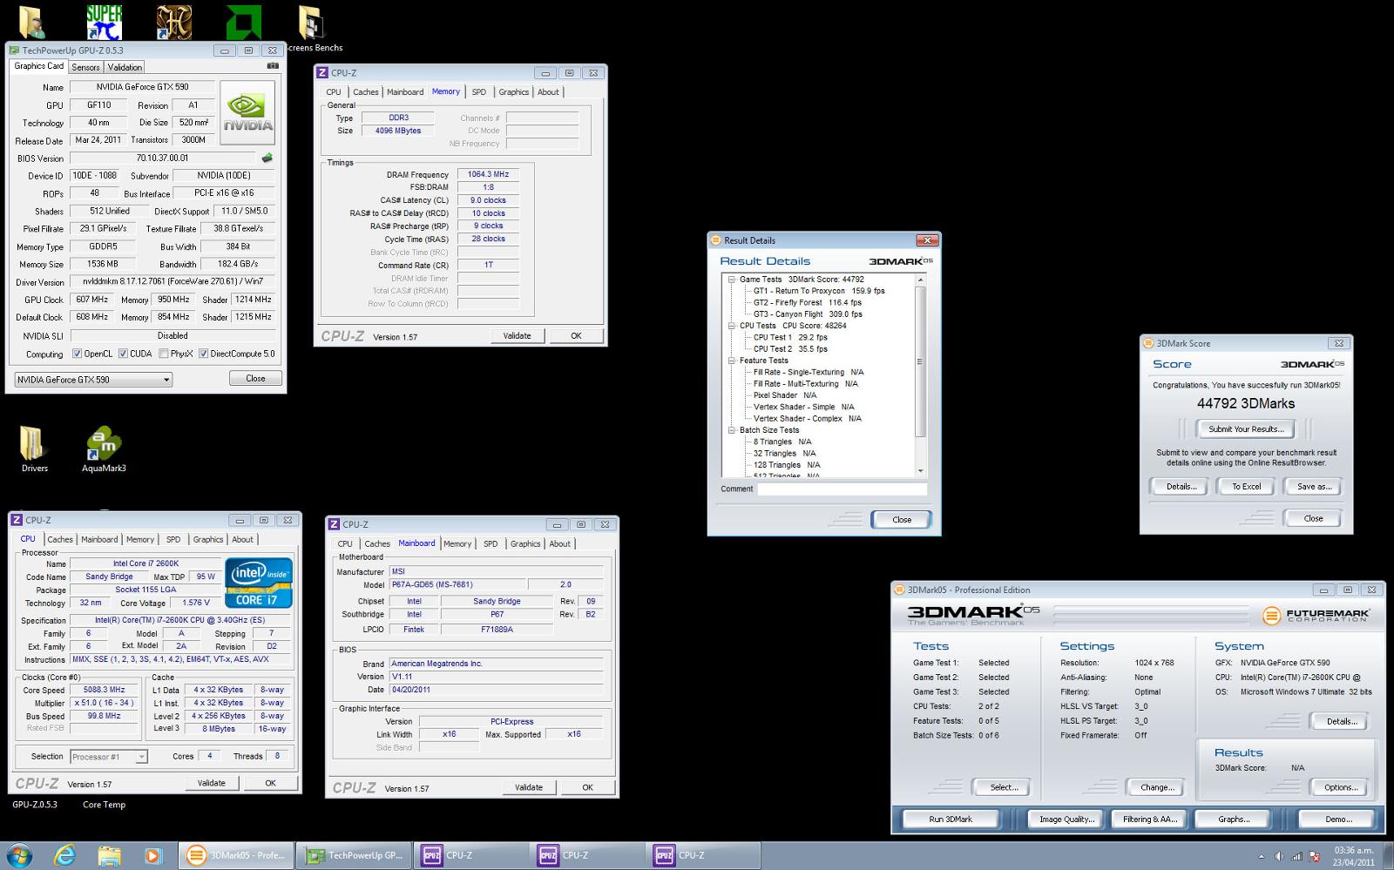Open the Super Pi desktop icon
This screenshot has height=870, width=1394.
104,22
